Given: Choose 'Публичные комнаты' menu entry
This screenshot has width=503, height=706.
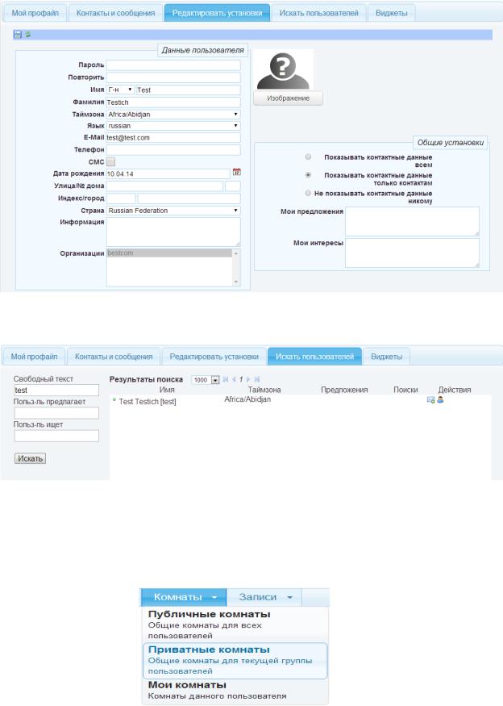Looking at the screenshot, I should [x=235, y=625].
